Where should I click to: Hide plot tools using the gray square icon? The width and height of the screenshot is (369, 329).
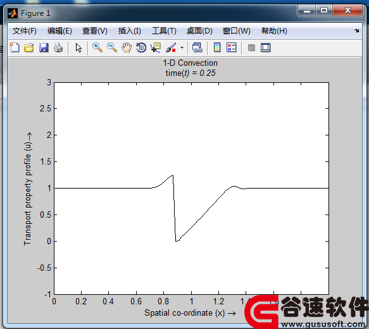click(251, 47)
